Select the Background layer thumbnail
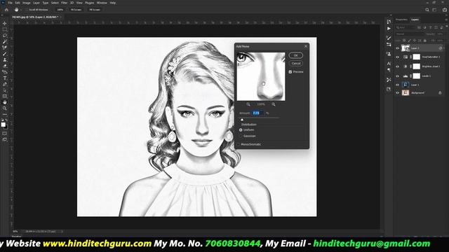 tap(406, 93)
